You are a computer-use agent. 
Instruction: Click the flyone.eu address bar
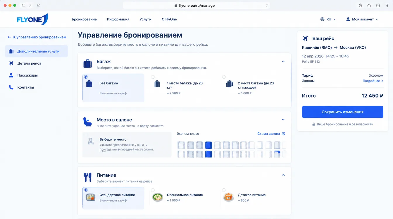[x=196, y=6]
